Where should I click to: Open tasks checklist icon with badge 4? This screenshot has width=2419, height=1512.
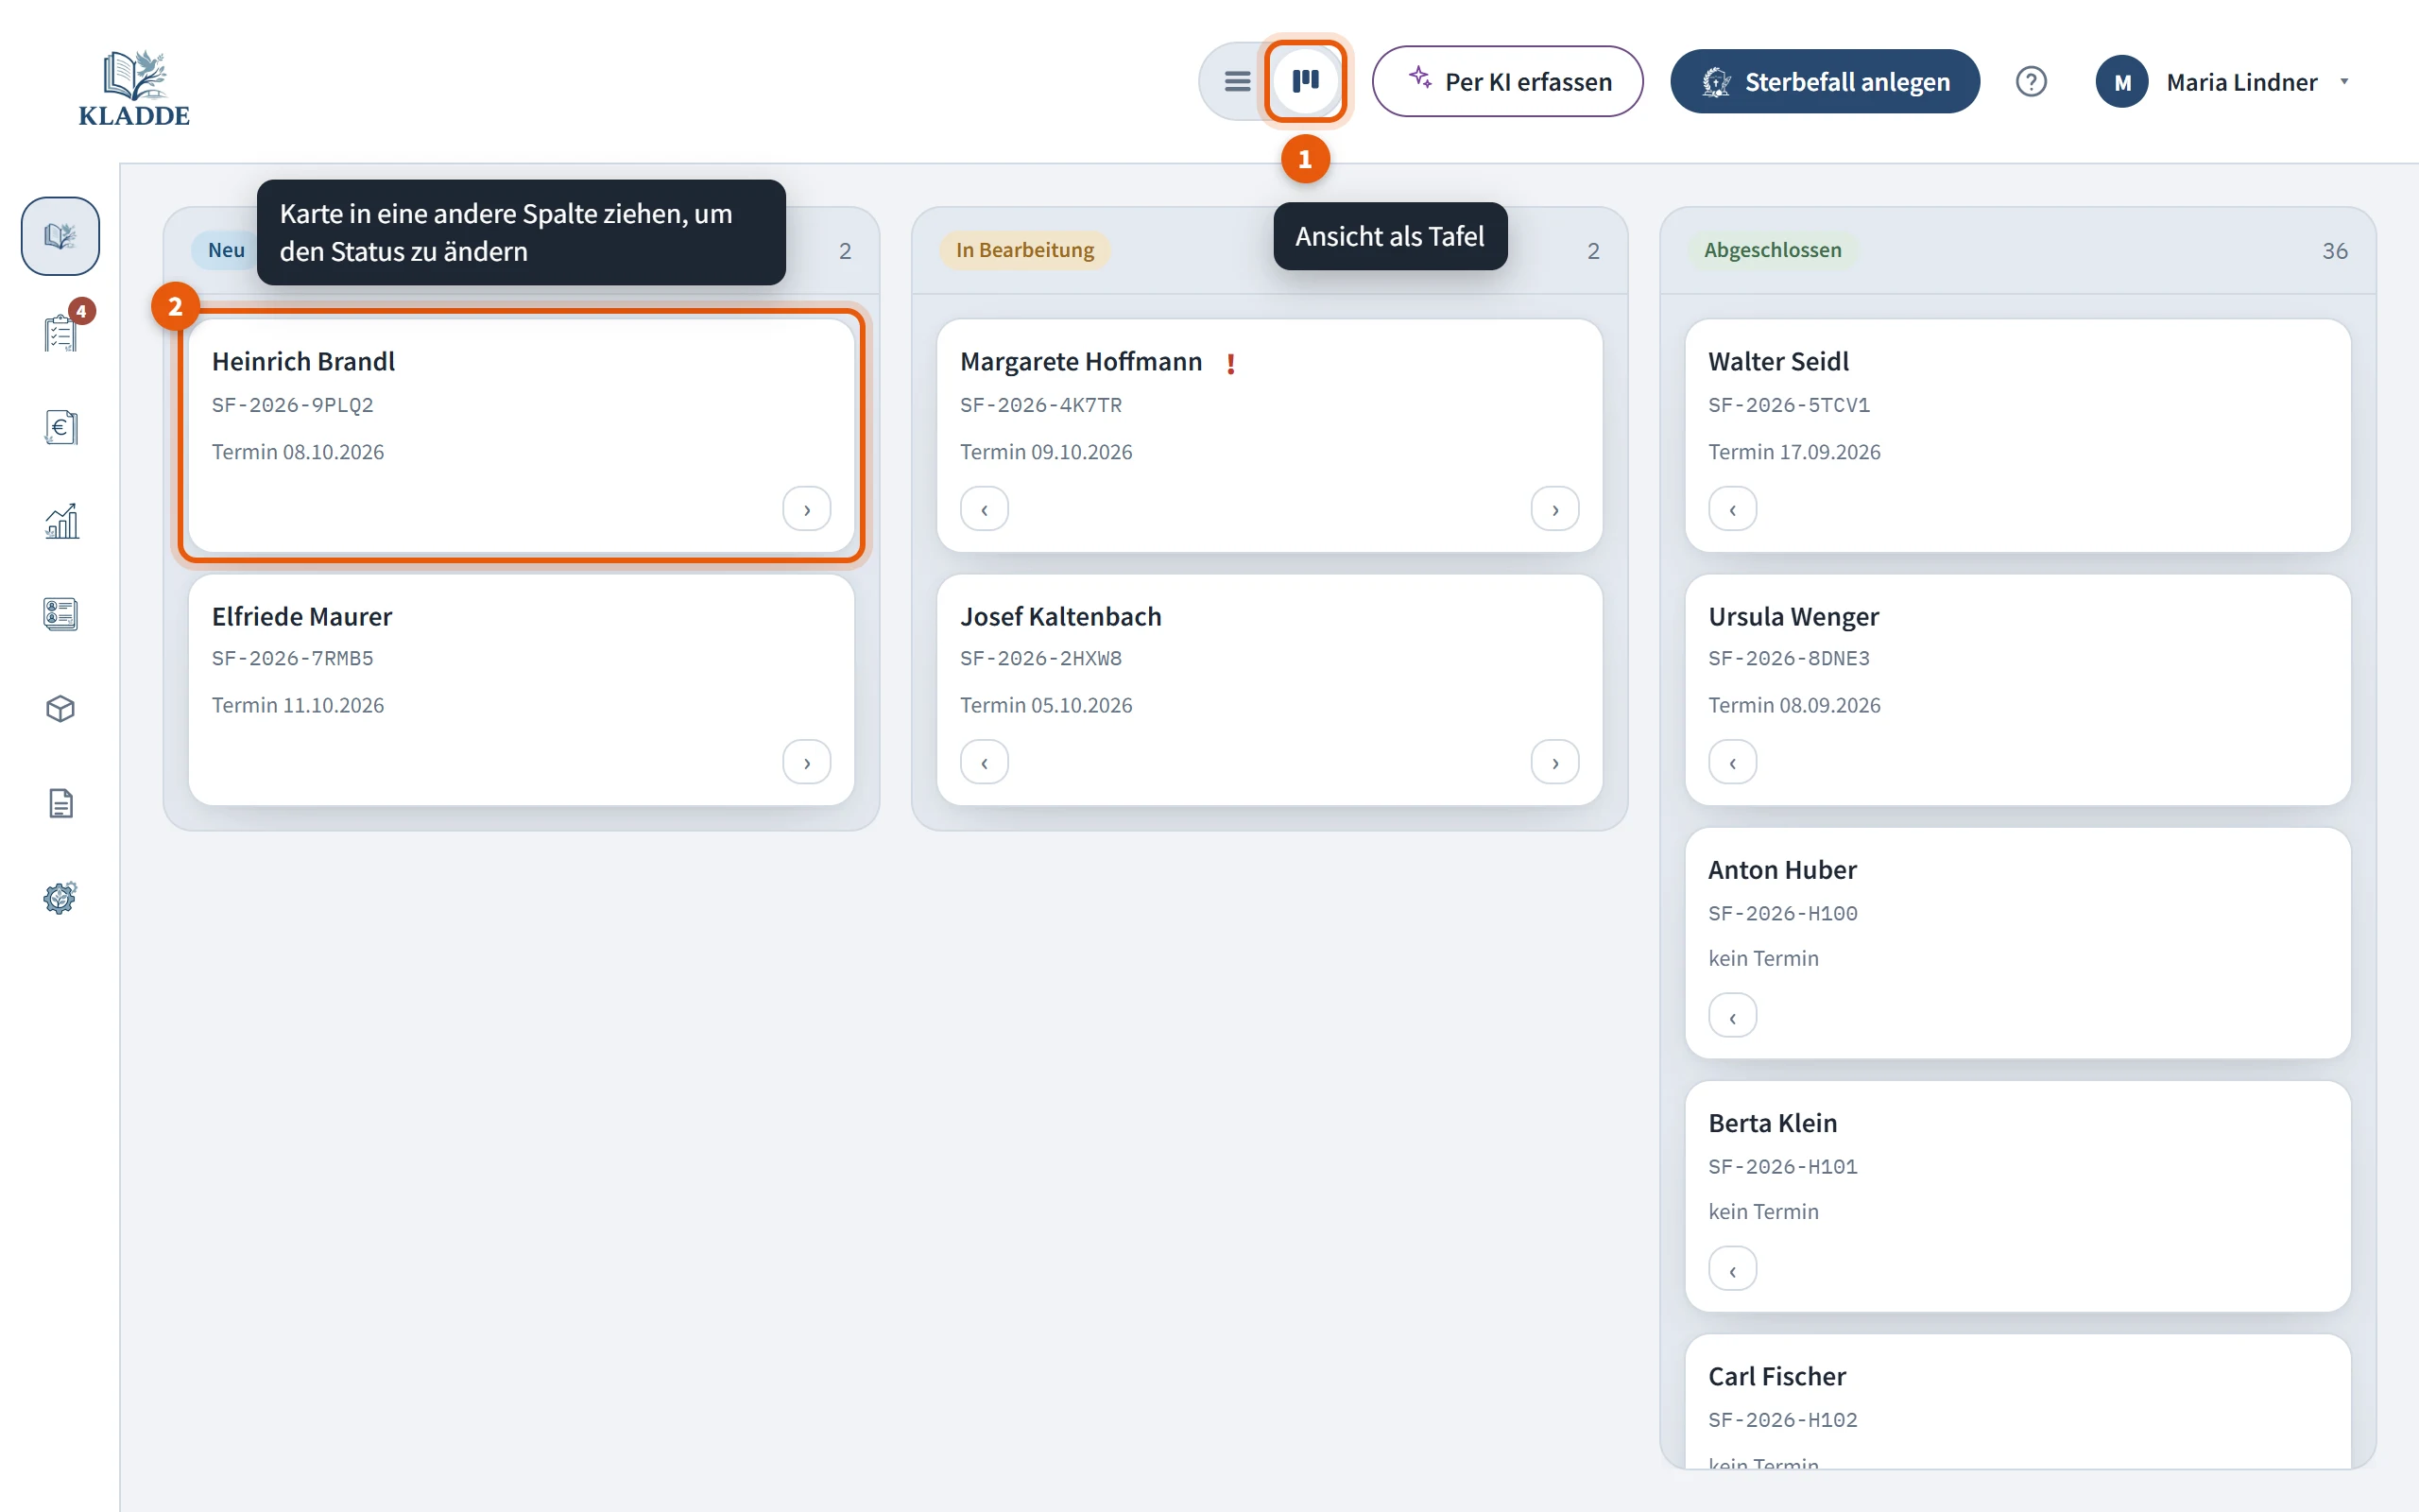point(60,331)
